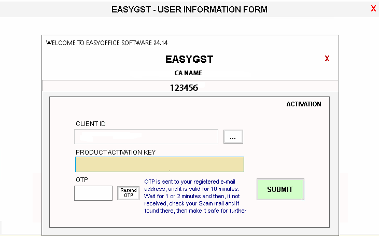Click the 'PRODUCT ACTIVATION KEY' label
Image resolution: width=379 pixels, height=236 pixels.
(x=116, y=152)
